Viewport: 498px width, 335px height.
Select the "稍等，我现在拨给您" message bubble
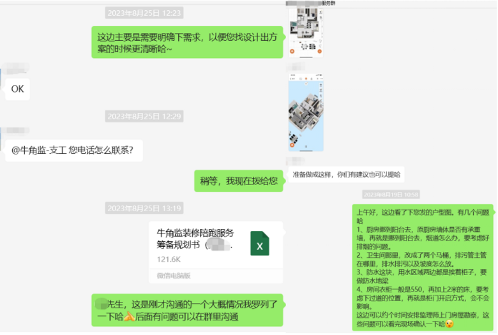pos(238,181)
